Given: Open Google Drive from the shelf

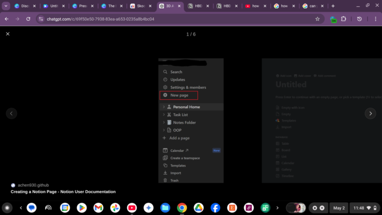Looking at the screenshot, I should 198,208.
